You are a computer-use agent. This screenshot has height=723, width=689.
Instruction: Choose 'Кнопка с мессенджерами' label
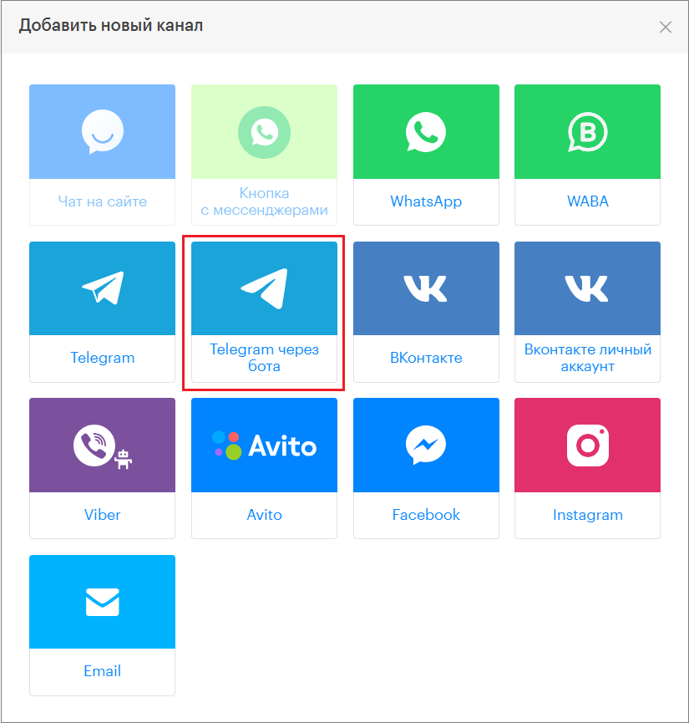click(x=264, y=201)
